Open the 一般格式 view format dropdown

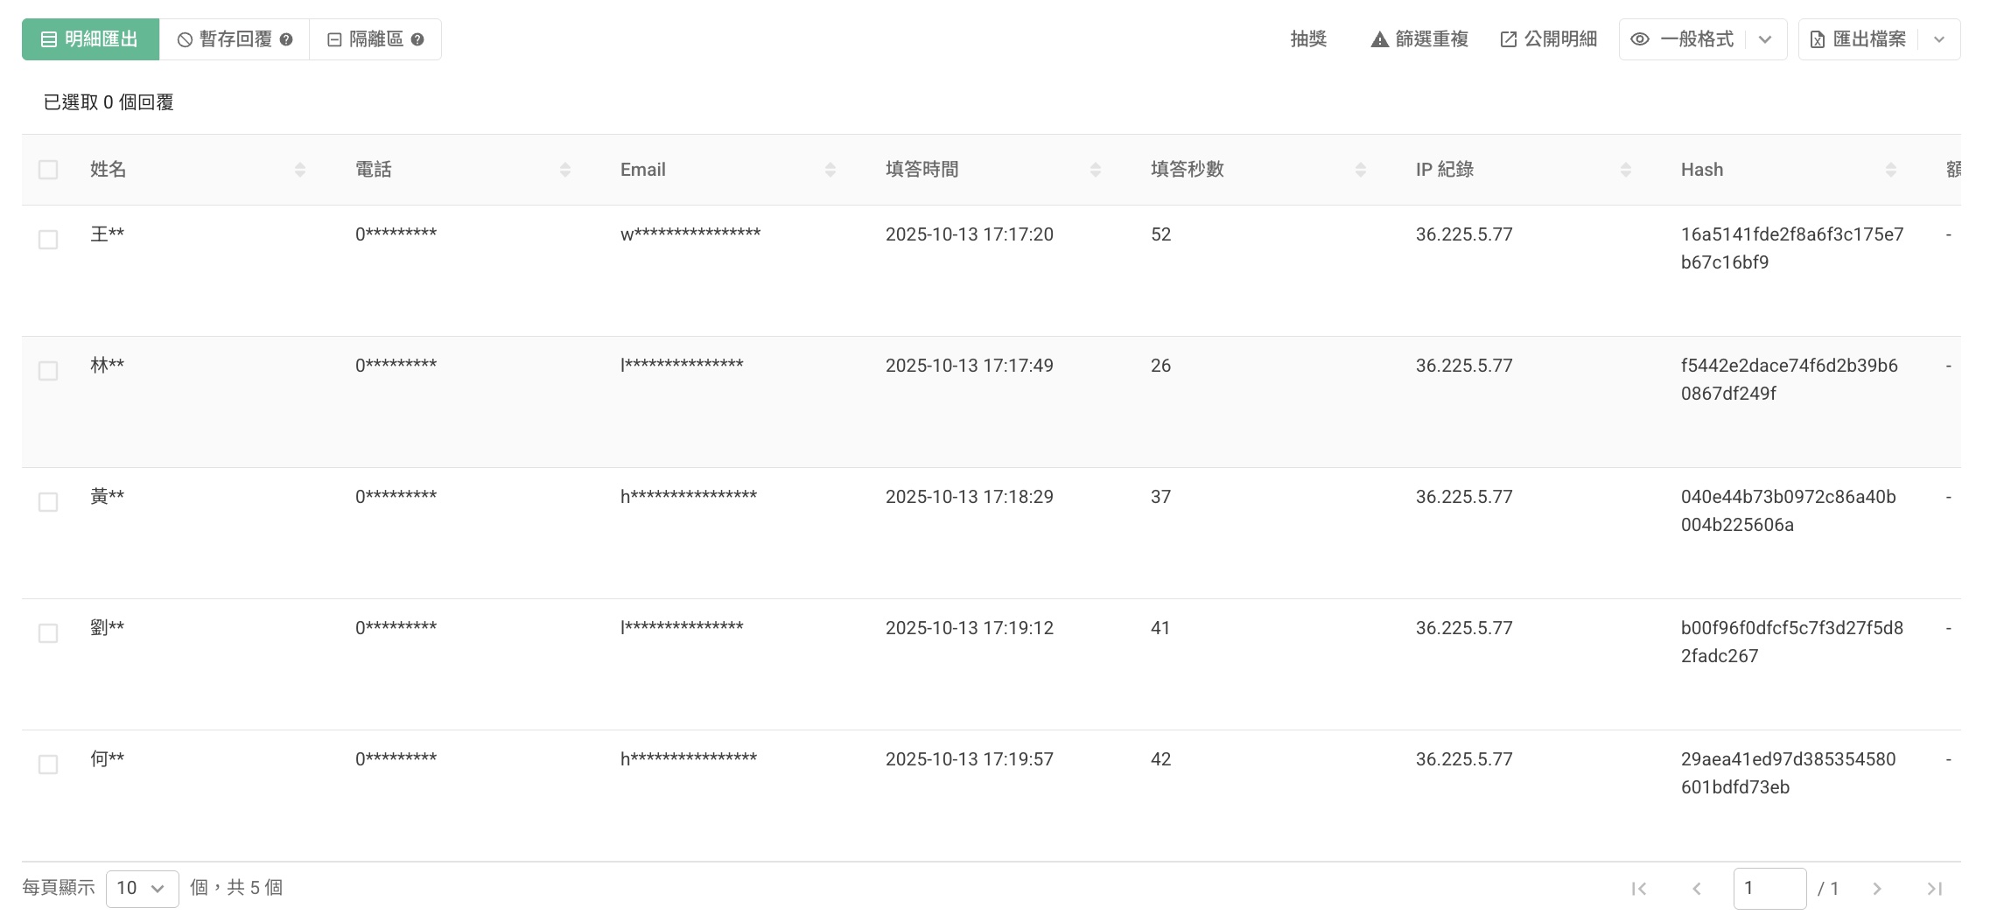coord(1765,39)
